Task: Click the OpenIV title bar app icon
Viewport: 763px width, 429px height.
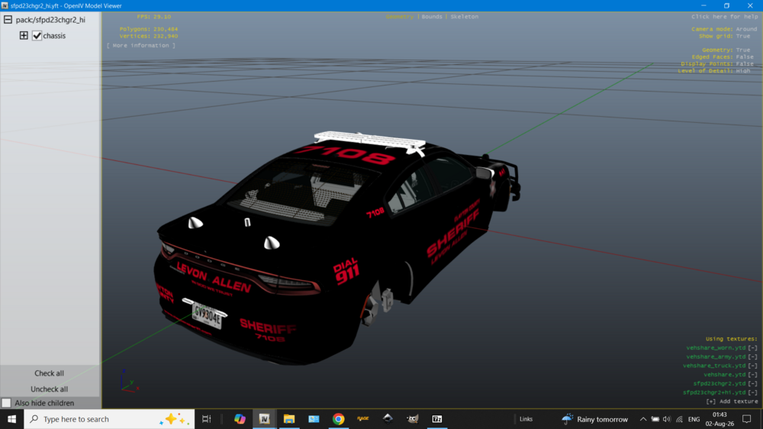Action: [5, 6]
